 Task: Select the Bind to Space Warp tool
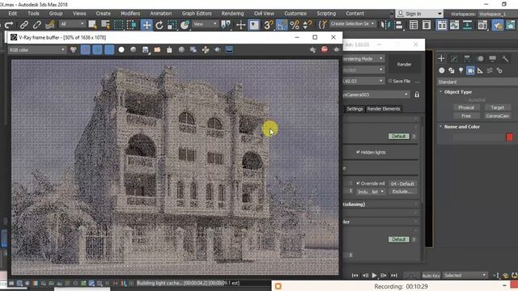[x=50, y=25]
